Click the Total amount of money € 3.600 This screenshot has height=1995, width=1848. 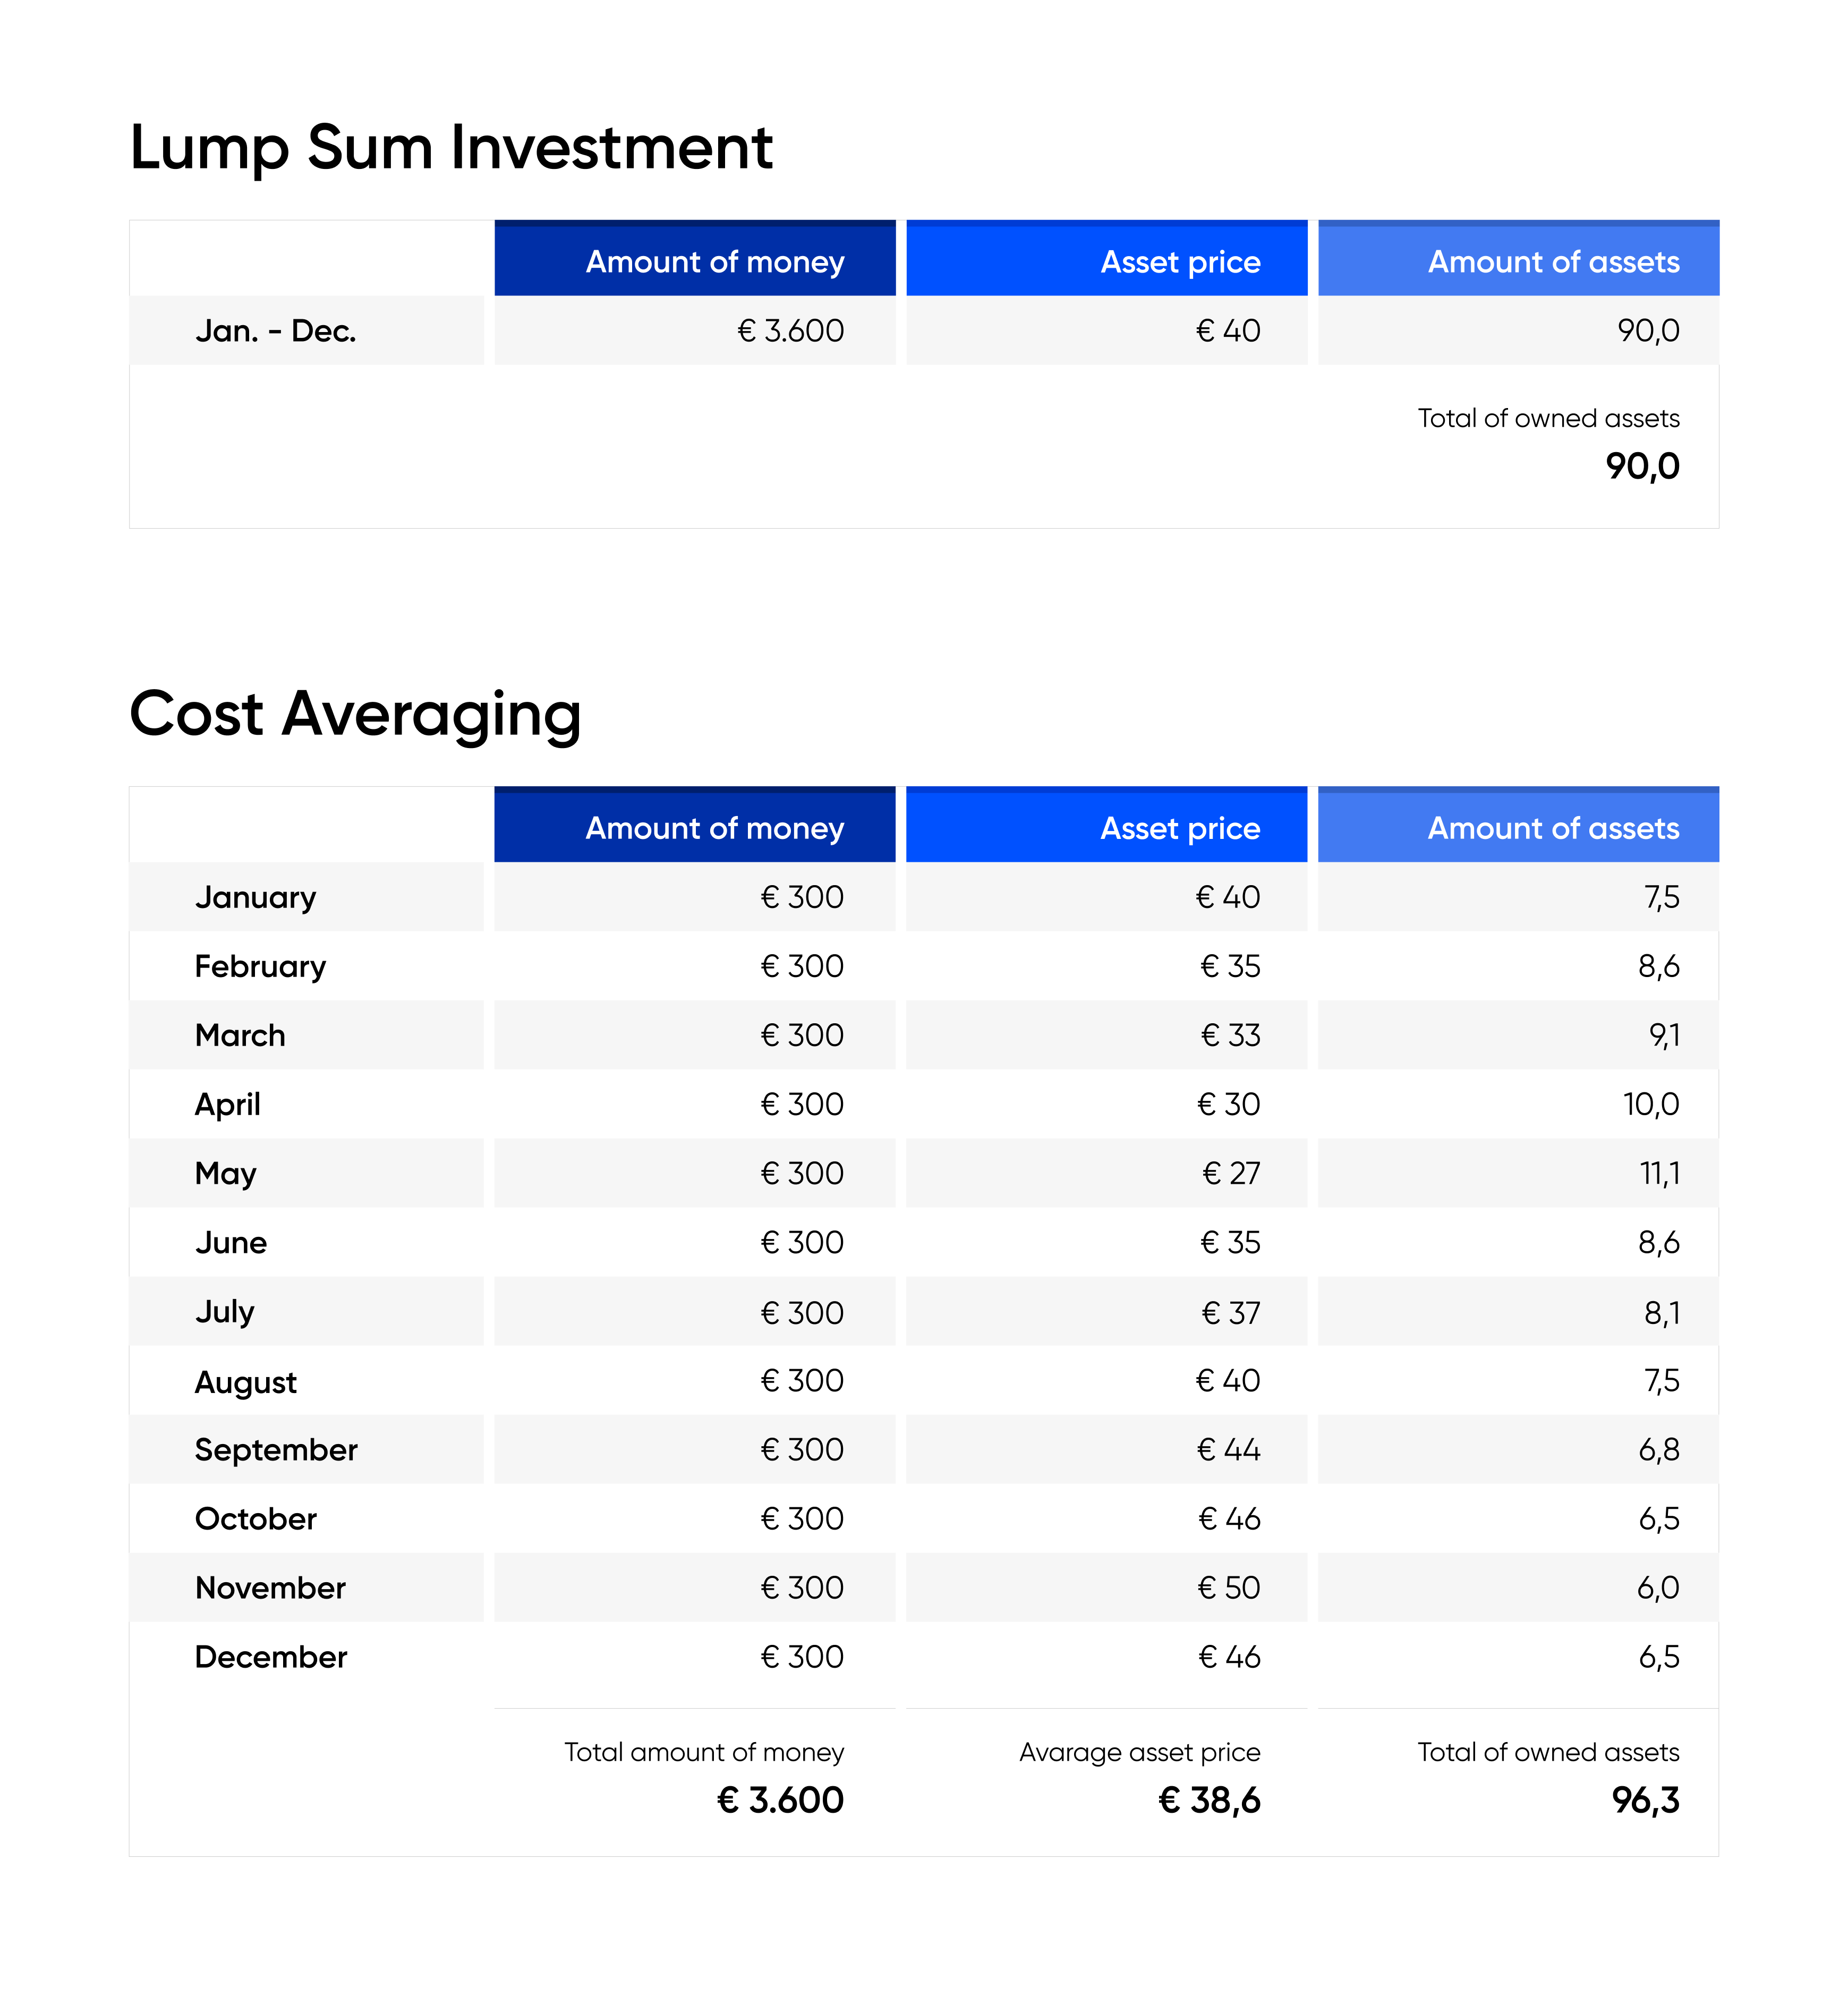[x=780, y=1800]
